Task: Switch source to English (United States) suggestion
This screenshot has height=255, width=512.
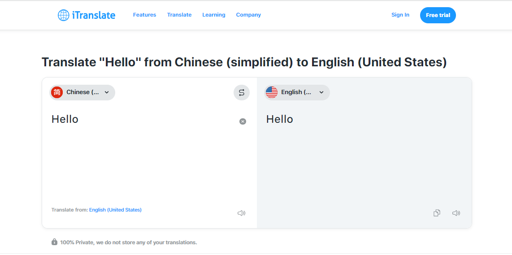Action: click(x=115, y=210)
